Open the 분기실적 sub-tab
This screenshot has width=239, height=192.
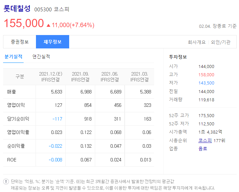pos(13,57)
